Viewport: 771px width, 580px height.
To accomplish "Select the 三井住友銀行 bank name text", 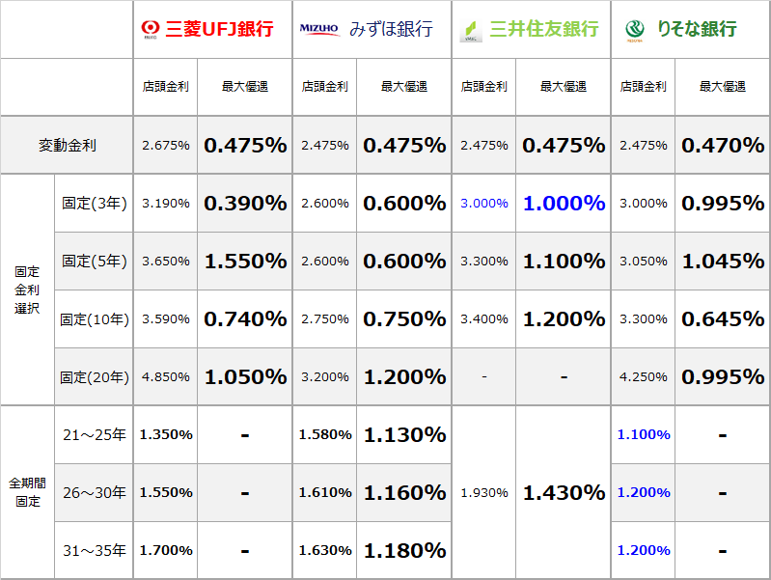I will tap(544, 29).
